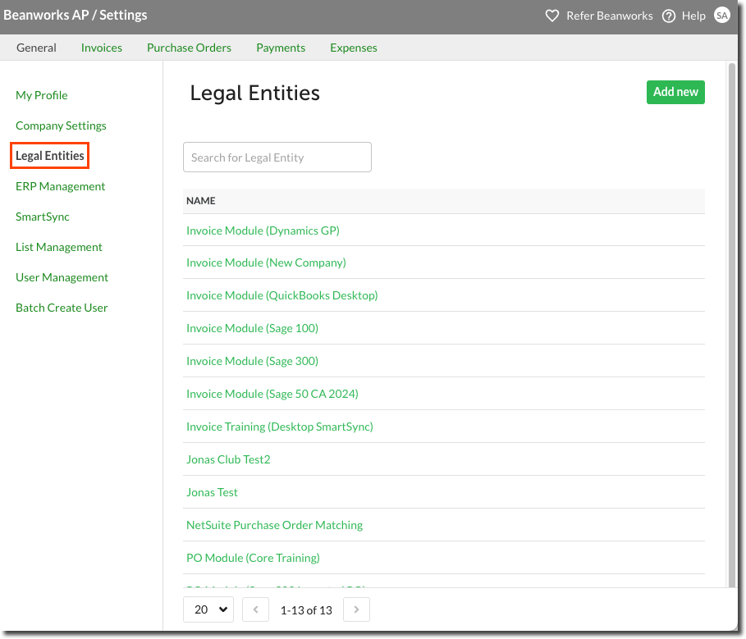The height and width of the screenshot is (639, 746).
Task: Open the rows-per-page dropdown showing 20
Action: click(208, 609)
